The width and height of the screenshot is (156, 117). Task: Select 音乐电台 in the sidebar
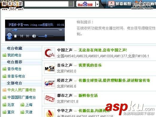coord(14,69)
